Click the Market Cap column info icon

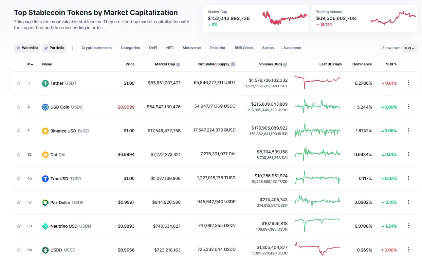[x=178, y=64]
